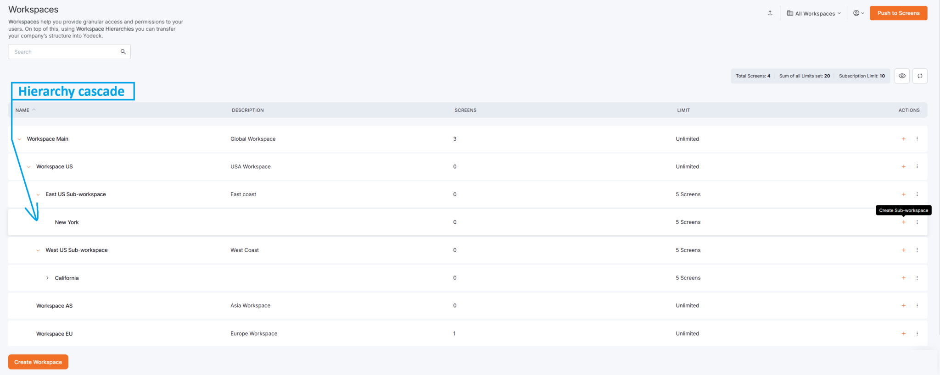Viewport: 940px width, 375px height.
Task: Add sub-workspace to Workspace US
Action: coord(903,166)
